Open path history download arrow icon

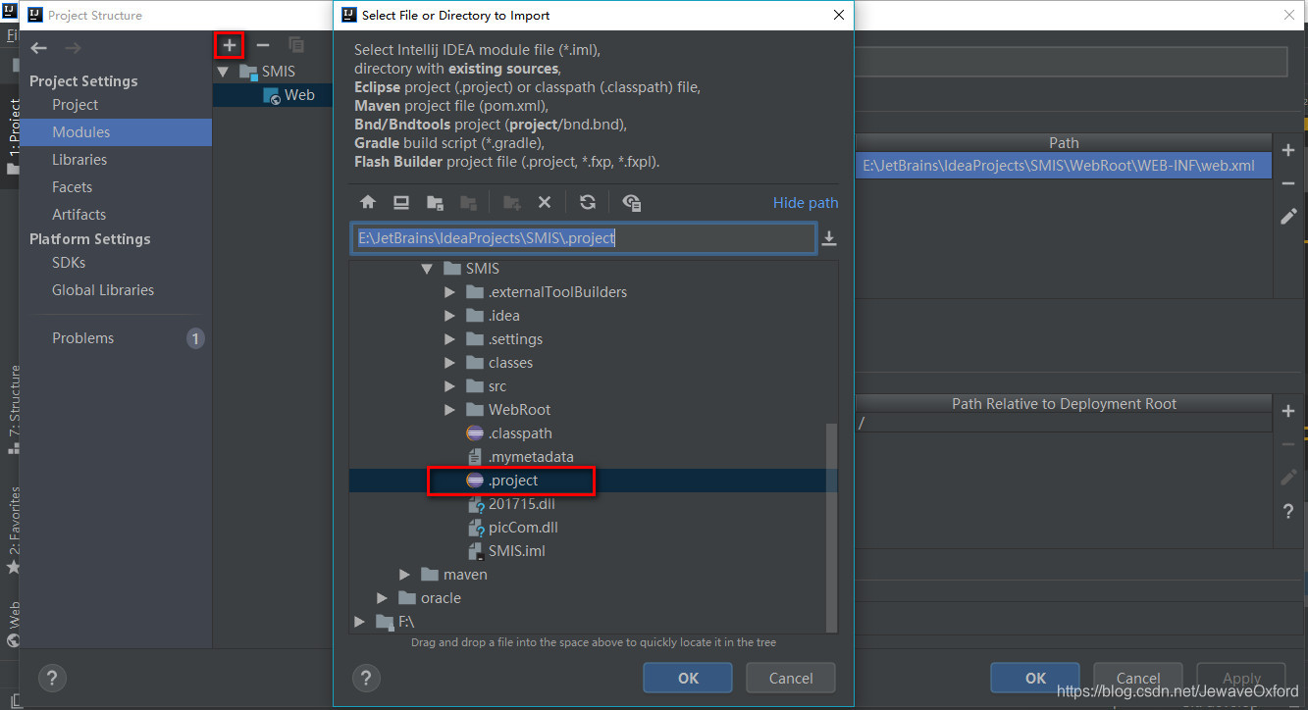[829, 238]
